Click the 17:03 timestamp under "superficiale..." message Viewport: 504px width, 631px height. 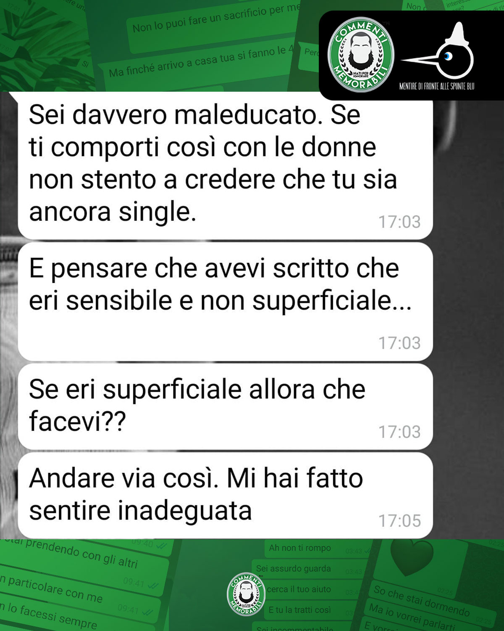pos(399,343)
